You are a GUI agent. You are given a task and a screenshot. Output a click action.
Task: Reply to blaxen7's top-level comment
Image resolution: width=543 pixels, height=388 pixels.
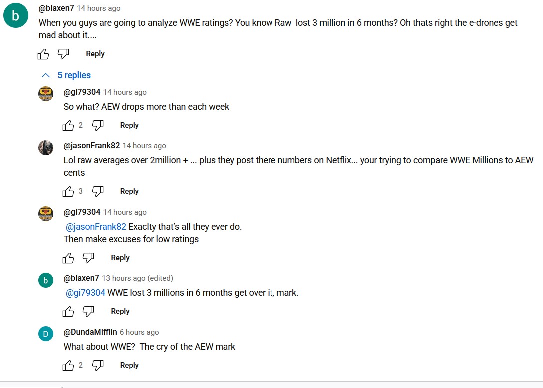pos(95,54)
